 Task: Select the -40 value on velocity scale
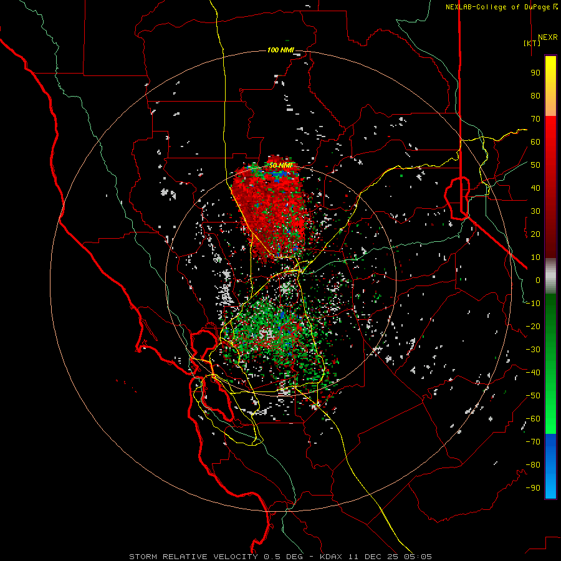(x=533, y=373)
